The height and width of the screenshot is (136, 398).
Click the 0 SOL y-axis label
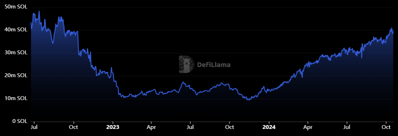18,121
